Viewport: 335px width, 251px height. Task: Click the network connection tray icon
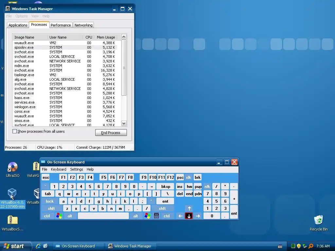click(x=305, y=246)
